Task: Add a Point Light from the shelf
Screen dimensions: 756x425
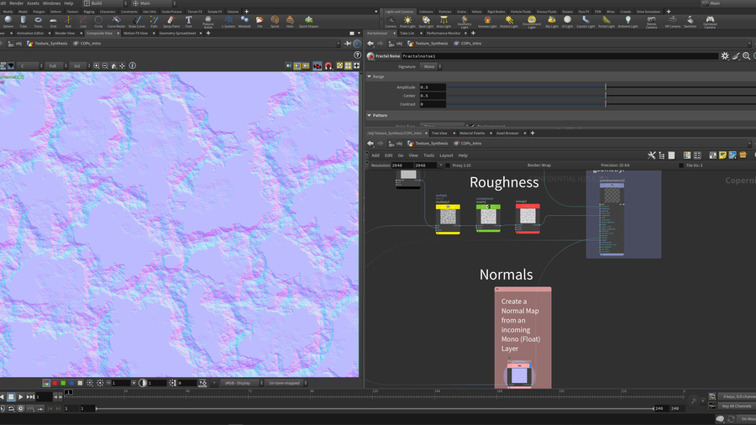Action: pos(407,22)
